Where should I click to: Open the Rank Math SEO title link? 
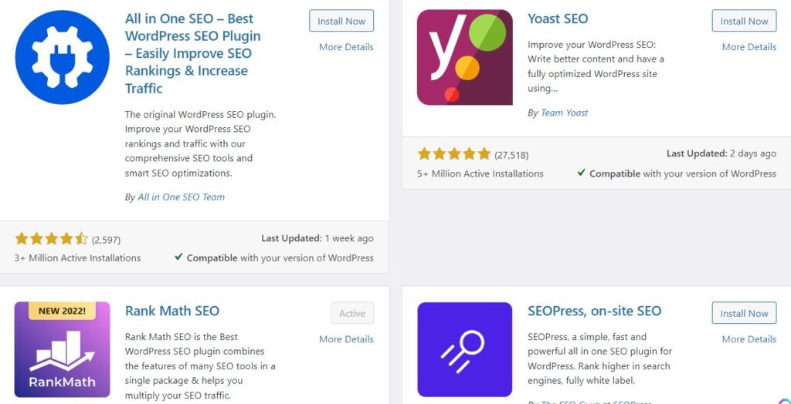[x=172, y=311]
